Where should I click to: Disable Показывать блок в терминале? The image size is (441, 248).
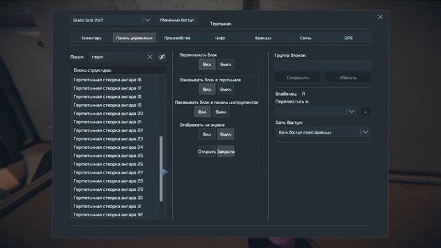pyautogui.click(x=225, y=90)
